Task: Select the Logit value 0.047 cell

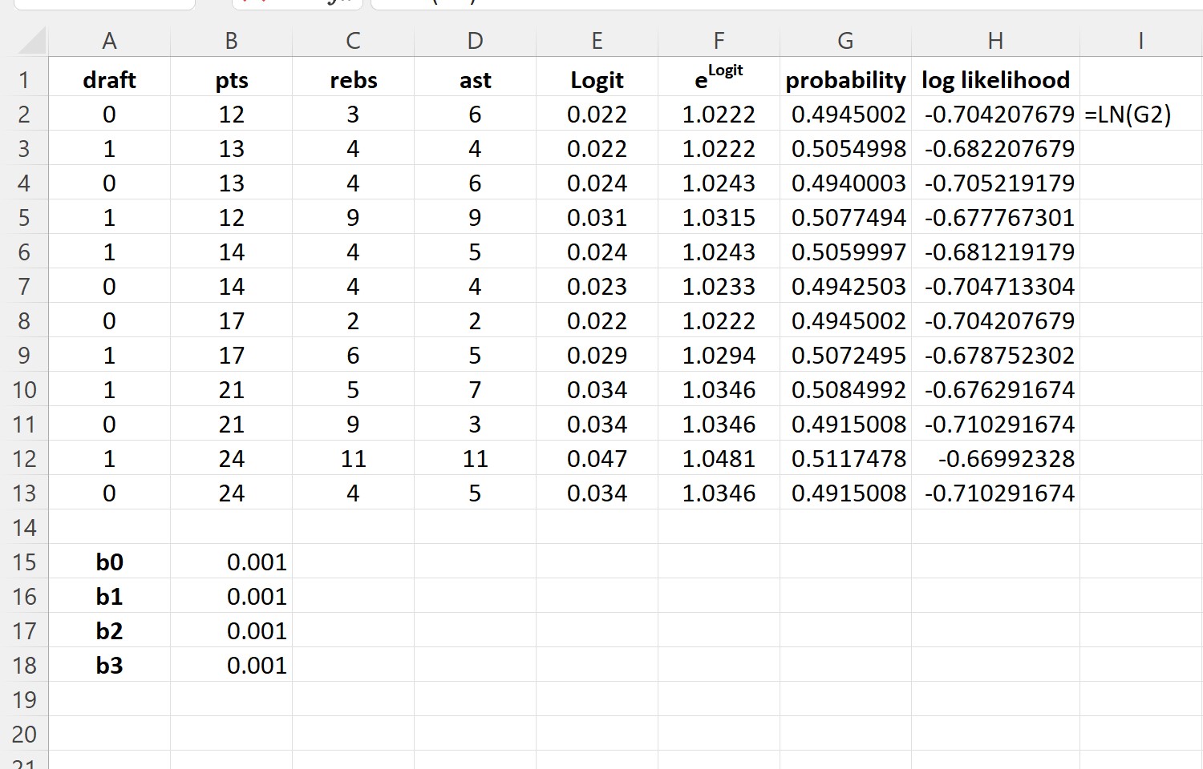Action: pyautogui.click(x=596, y=458)
